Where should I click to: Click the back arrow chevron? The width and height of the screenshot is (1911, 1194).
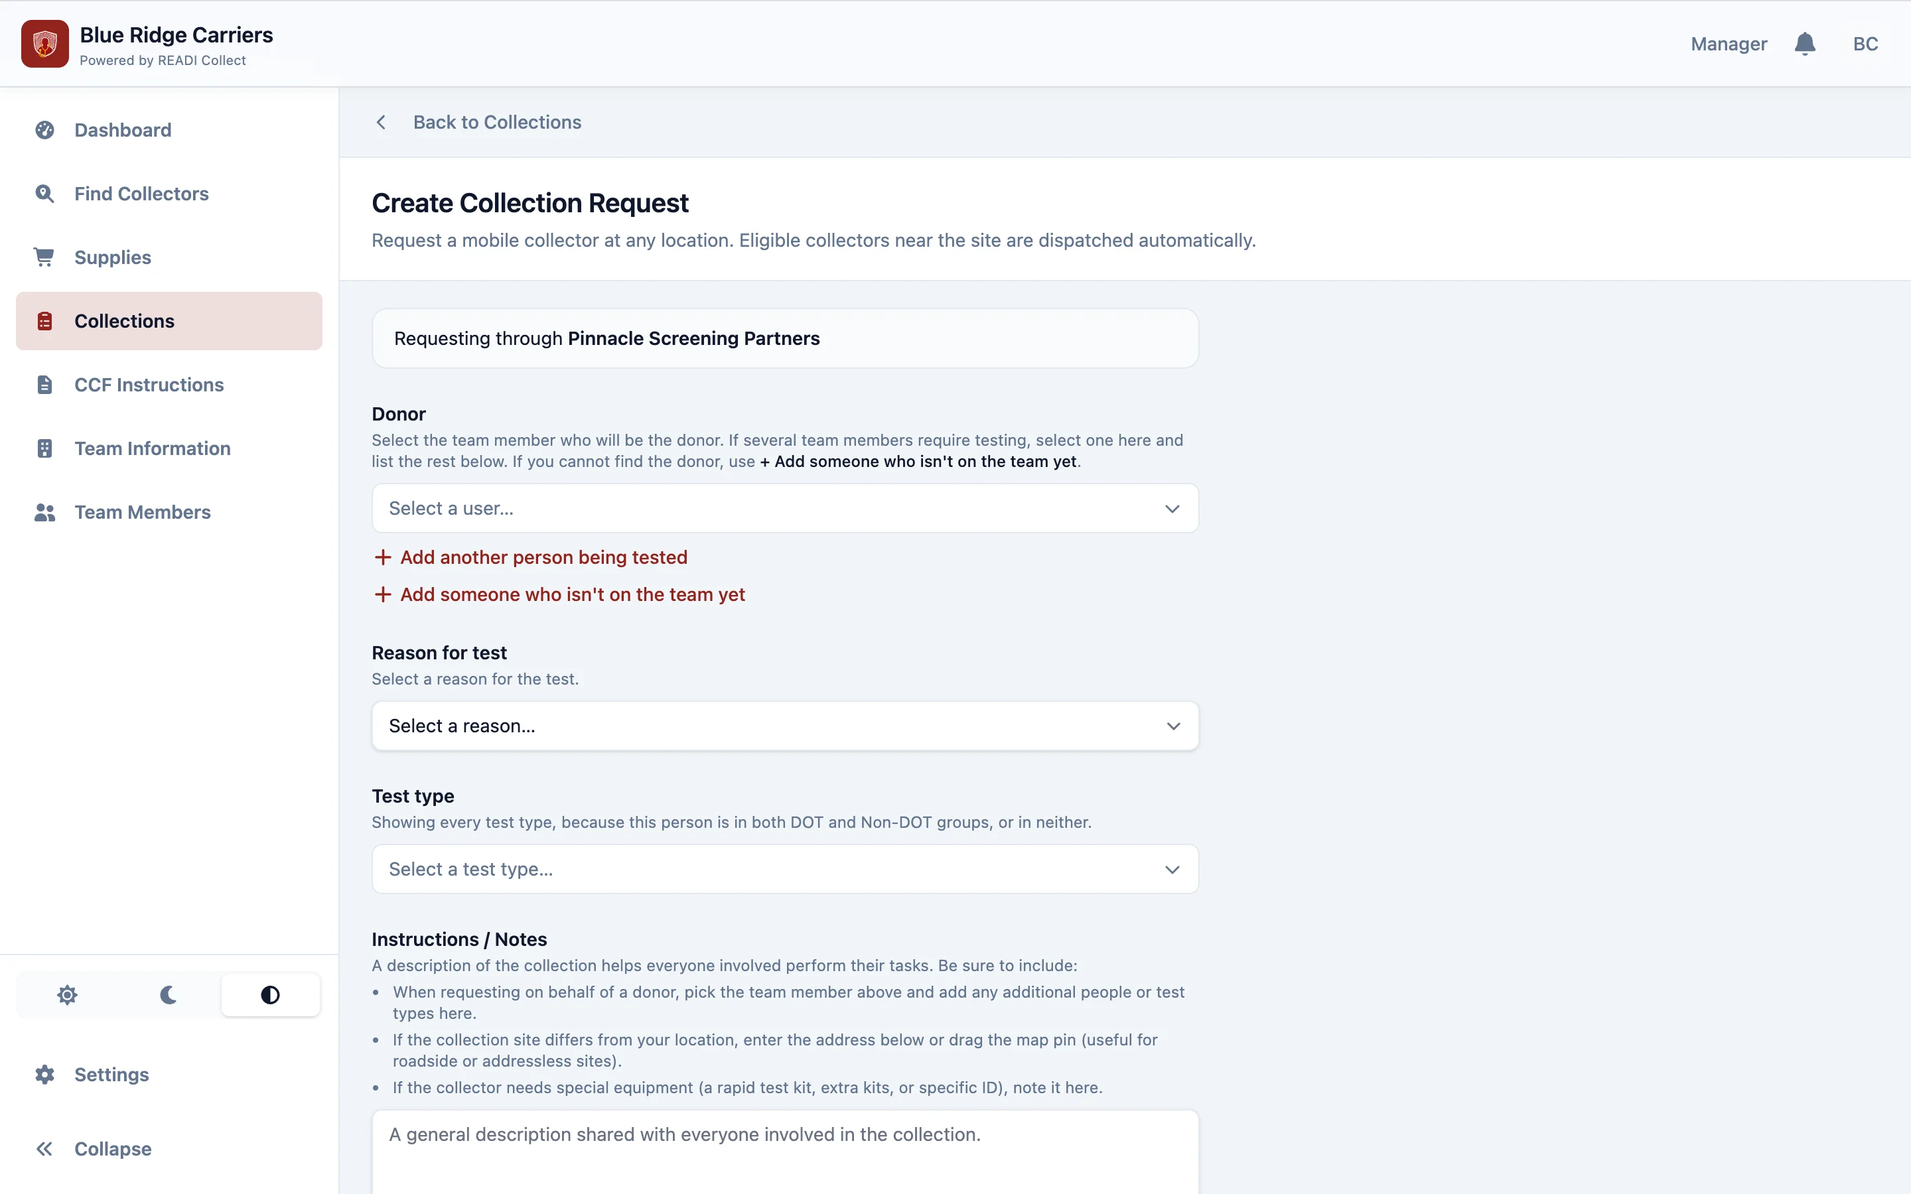point(381,123)
